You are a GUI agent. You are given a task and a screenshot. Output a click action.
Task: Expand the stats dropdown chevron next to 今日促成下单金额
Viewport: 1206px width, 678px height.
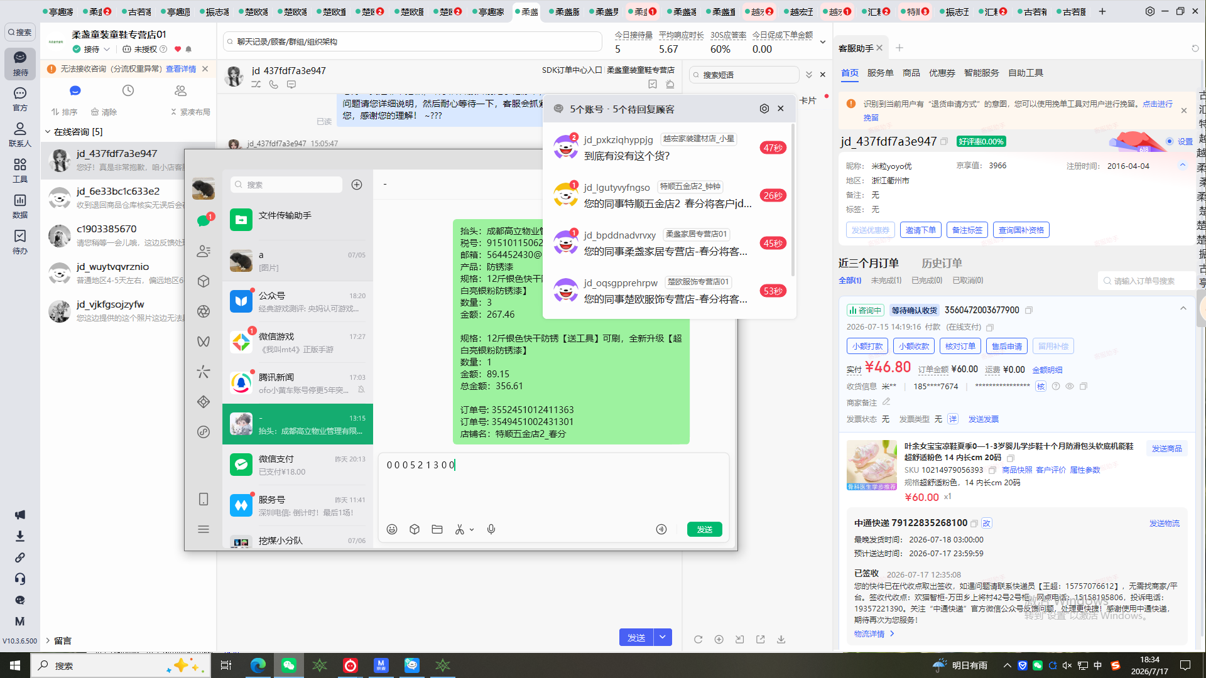point(823,42)
